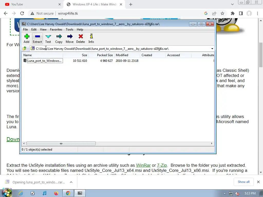Close the Windows XP 4 Life tab
263x197 pixels.
[121, 5]
